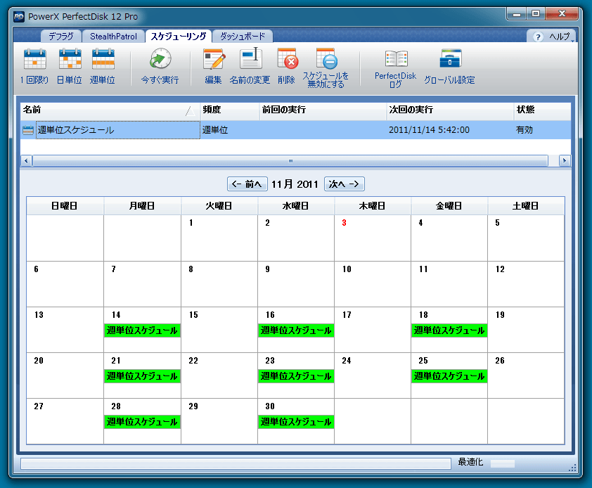592x488 pixels.
Task: Sort by 頻度 column header
Action: click(x=229, y=110)
